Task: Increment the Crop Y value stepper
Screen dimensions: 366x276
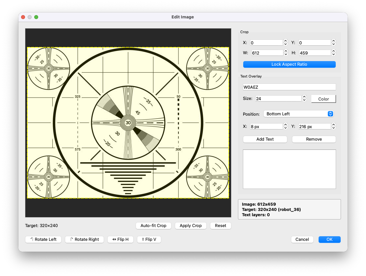Action: [333, 41]
